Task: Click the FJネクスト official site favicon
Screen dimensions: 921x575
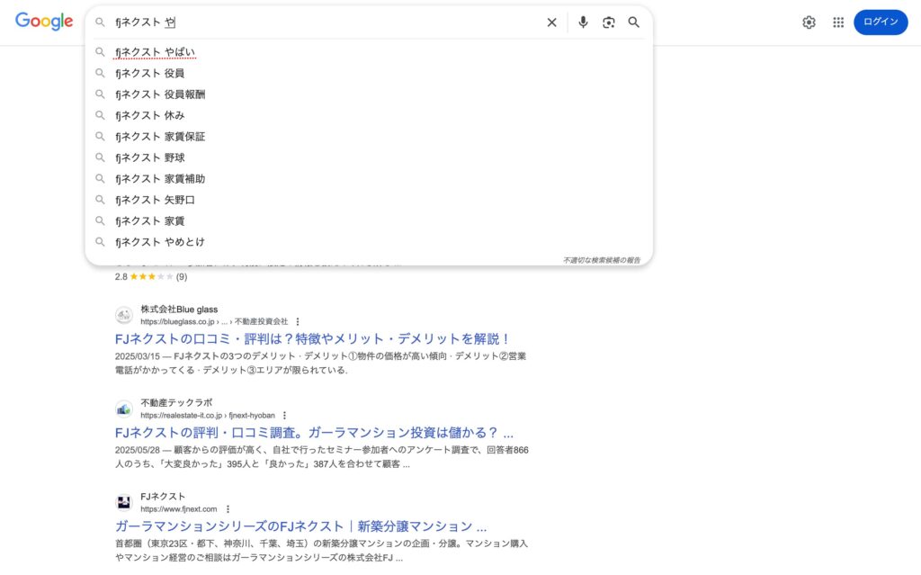Action: pyautogui.click(x=124, y=502)
